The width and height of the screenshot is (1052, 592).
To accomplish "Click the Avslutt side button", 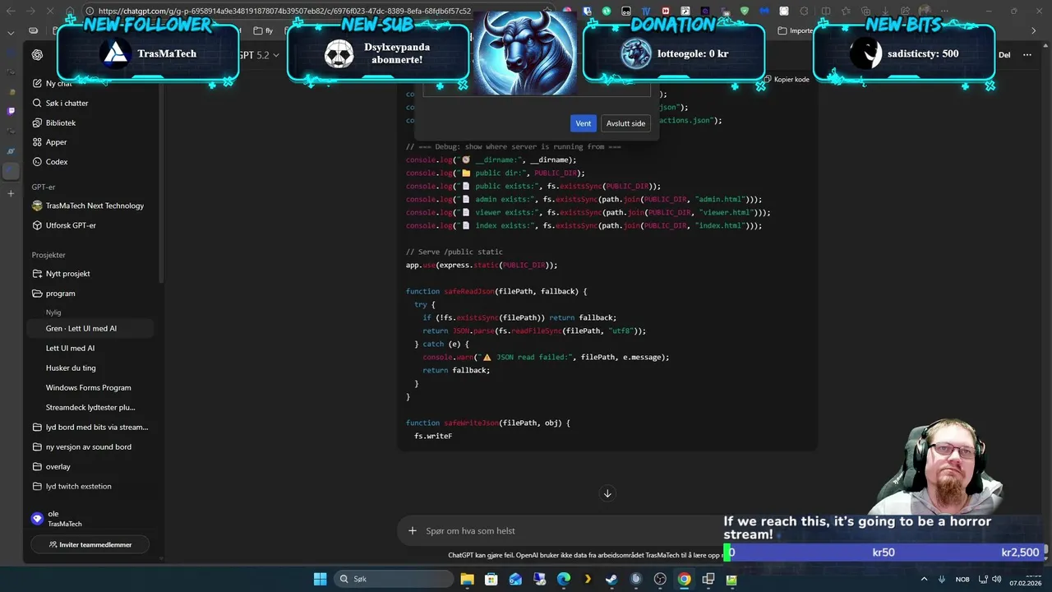I will coord(625,123).
